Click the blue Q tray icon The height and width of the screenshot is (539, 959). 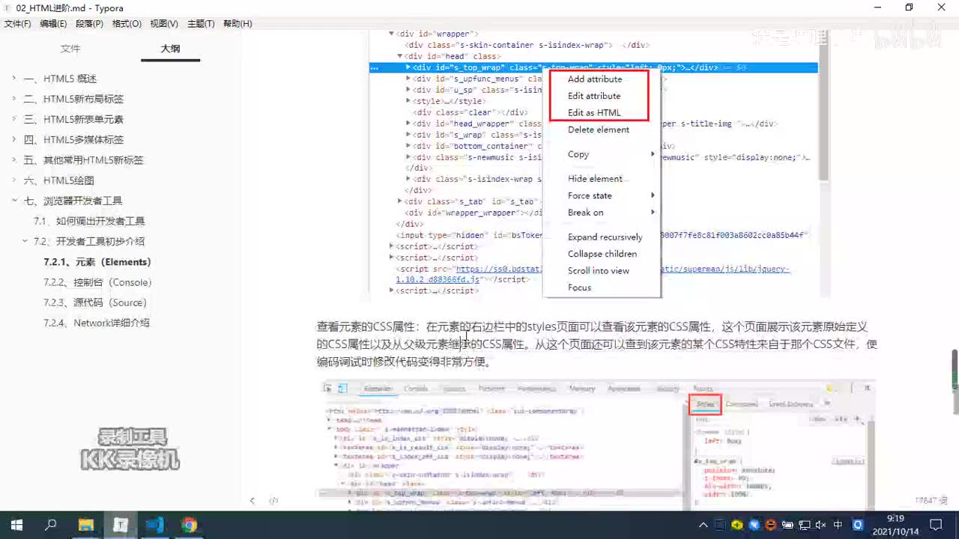[859, 525]
